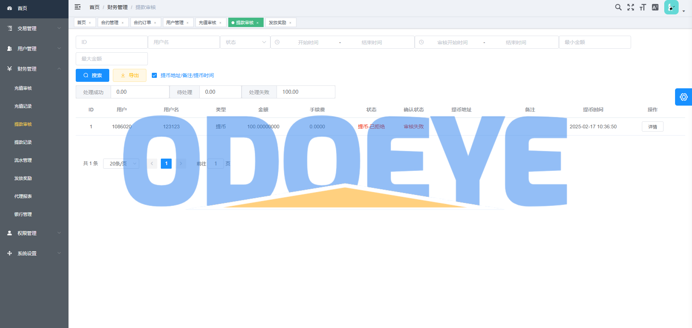Click the go-to page number input

pos(216,164)
